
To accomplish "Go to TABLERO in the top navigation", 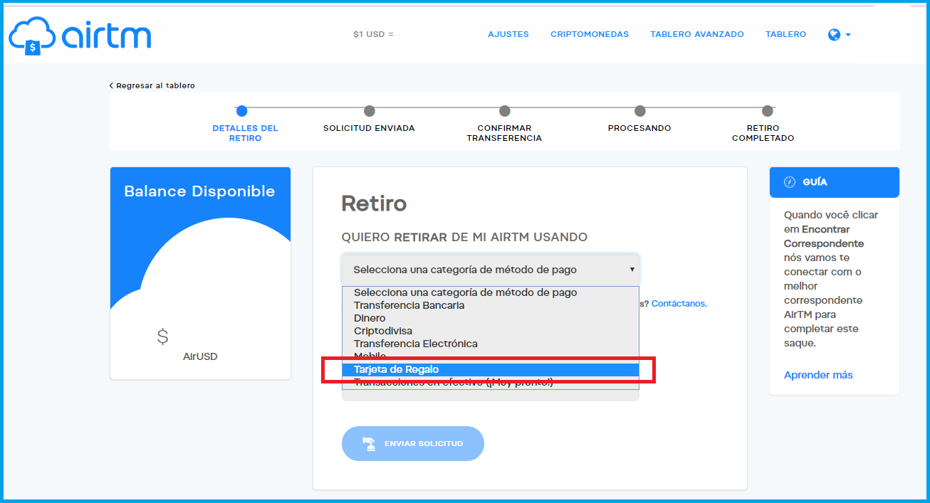I will click(x=786, y=34).
